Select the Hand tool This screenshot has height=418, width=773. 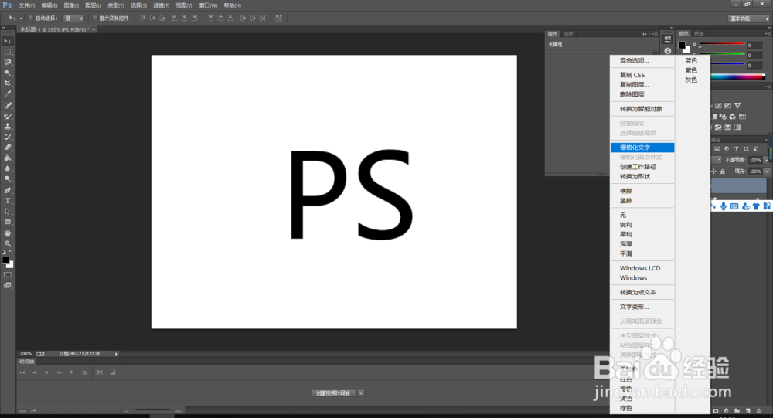point(8,233)
